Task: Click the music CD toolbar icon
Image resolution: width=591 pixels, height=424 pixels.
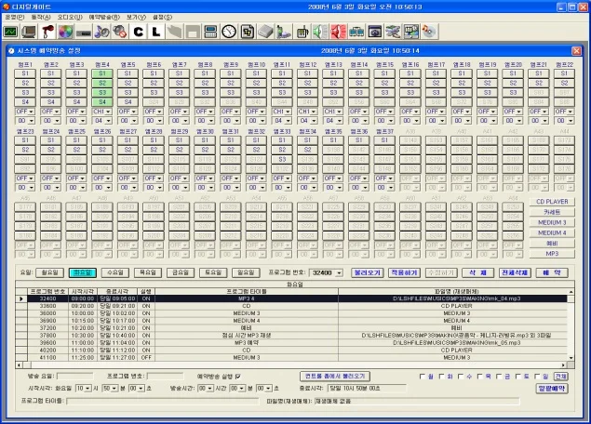Action: click(x=429, y=32)
